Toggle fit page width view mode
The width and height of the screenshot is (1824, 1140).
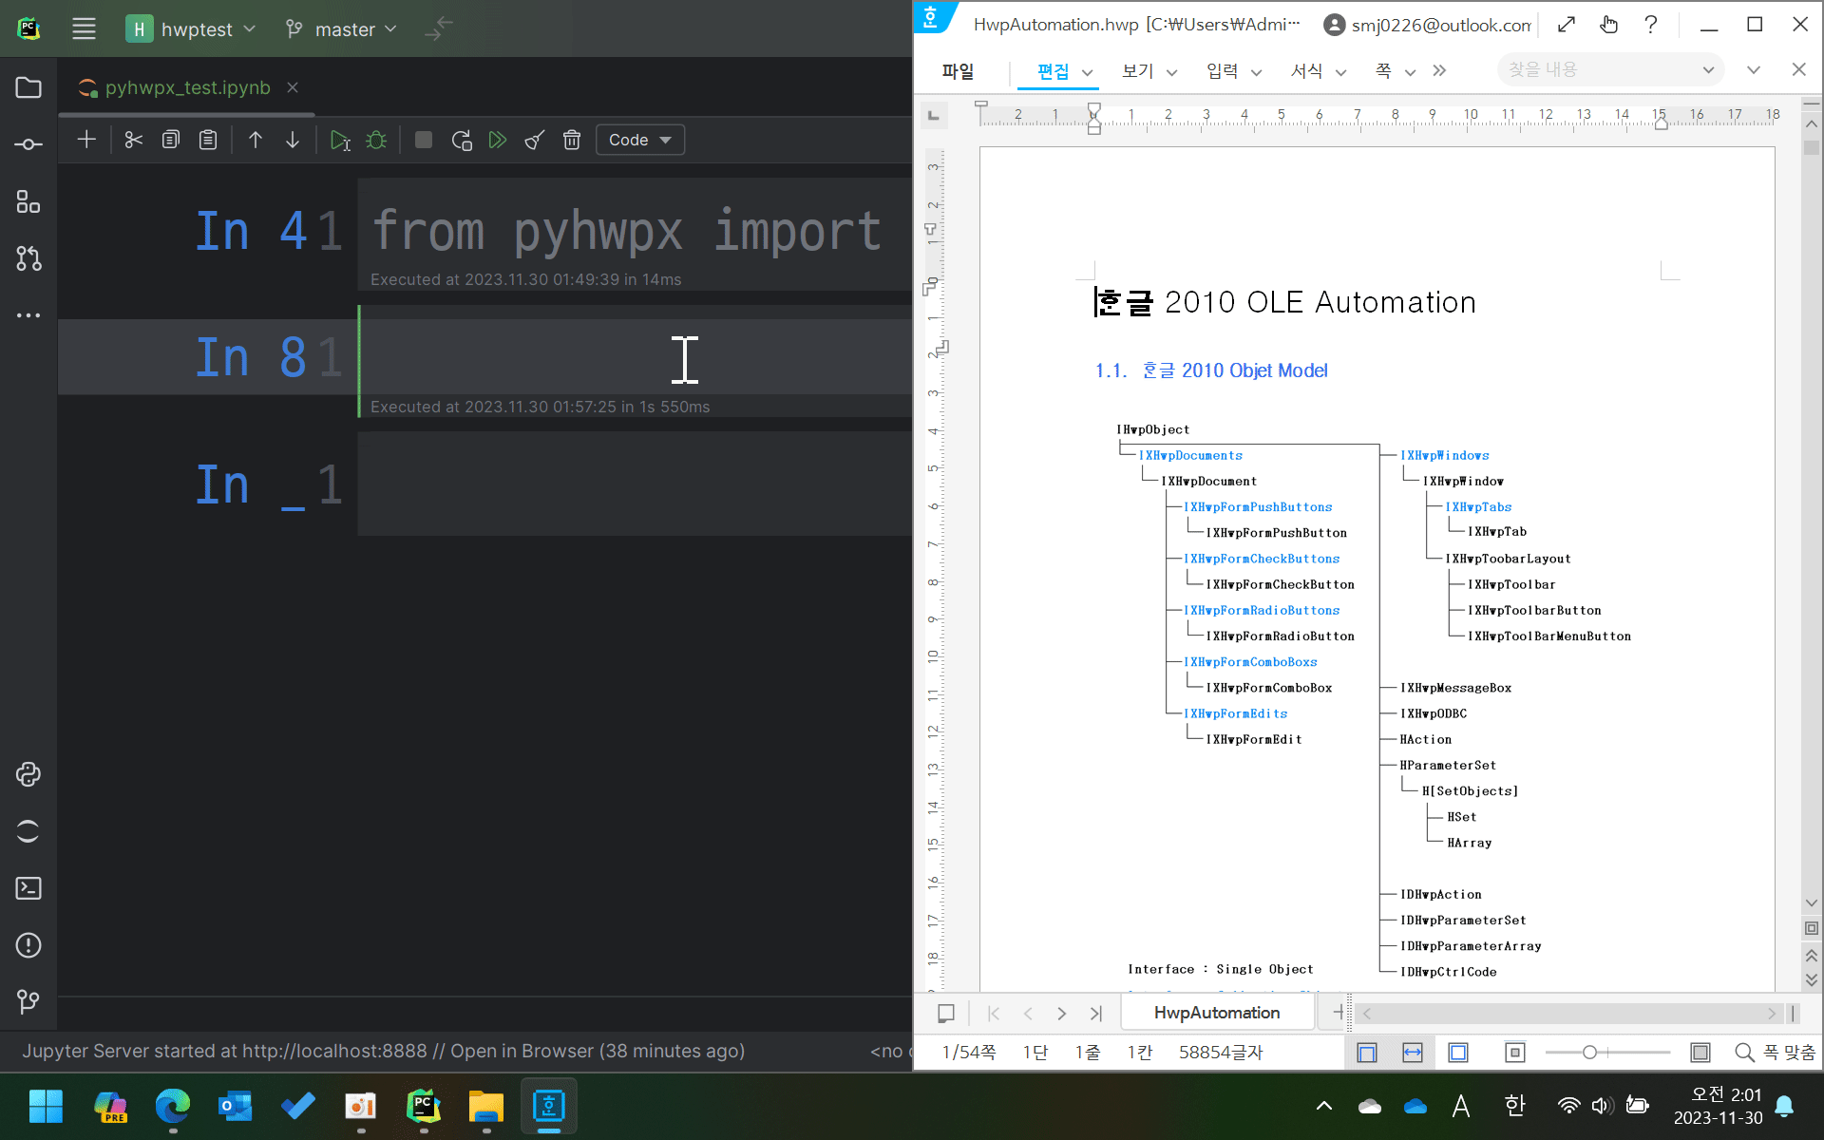[x=1413, y=1052]
